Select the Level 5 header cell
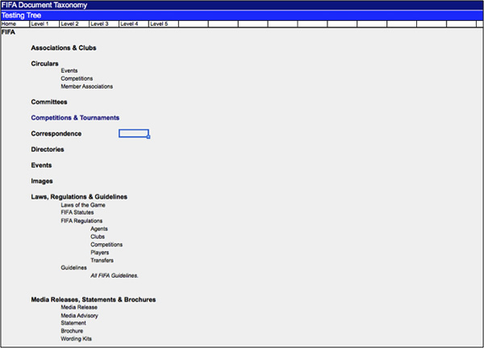Image resolution: width=484 pixels, height=348 pixels. click(164, 23)
